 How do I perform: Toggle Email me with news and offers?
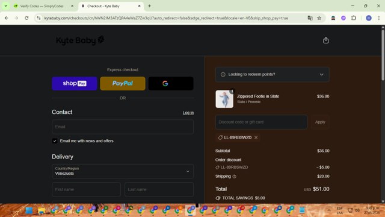55,141
